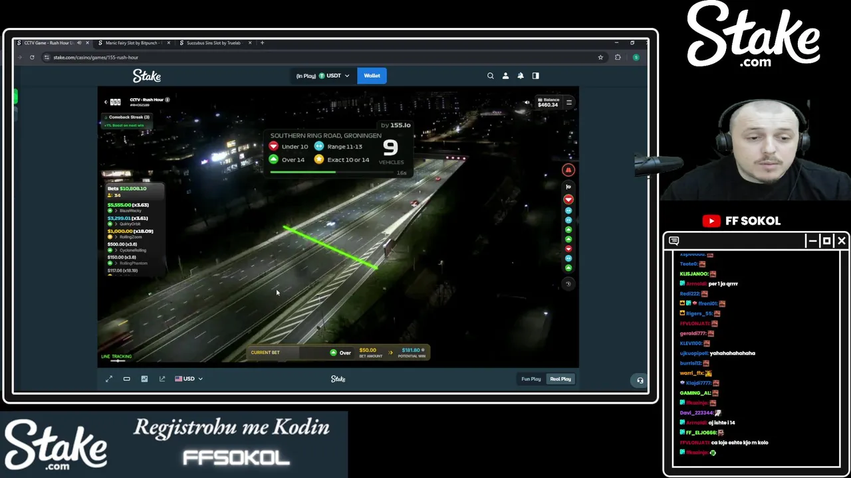
Task: Bookmark this page with the star icon
Action: click(600, 57)
